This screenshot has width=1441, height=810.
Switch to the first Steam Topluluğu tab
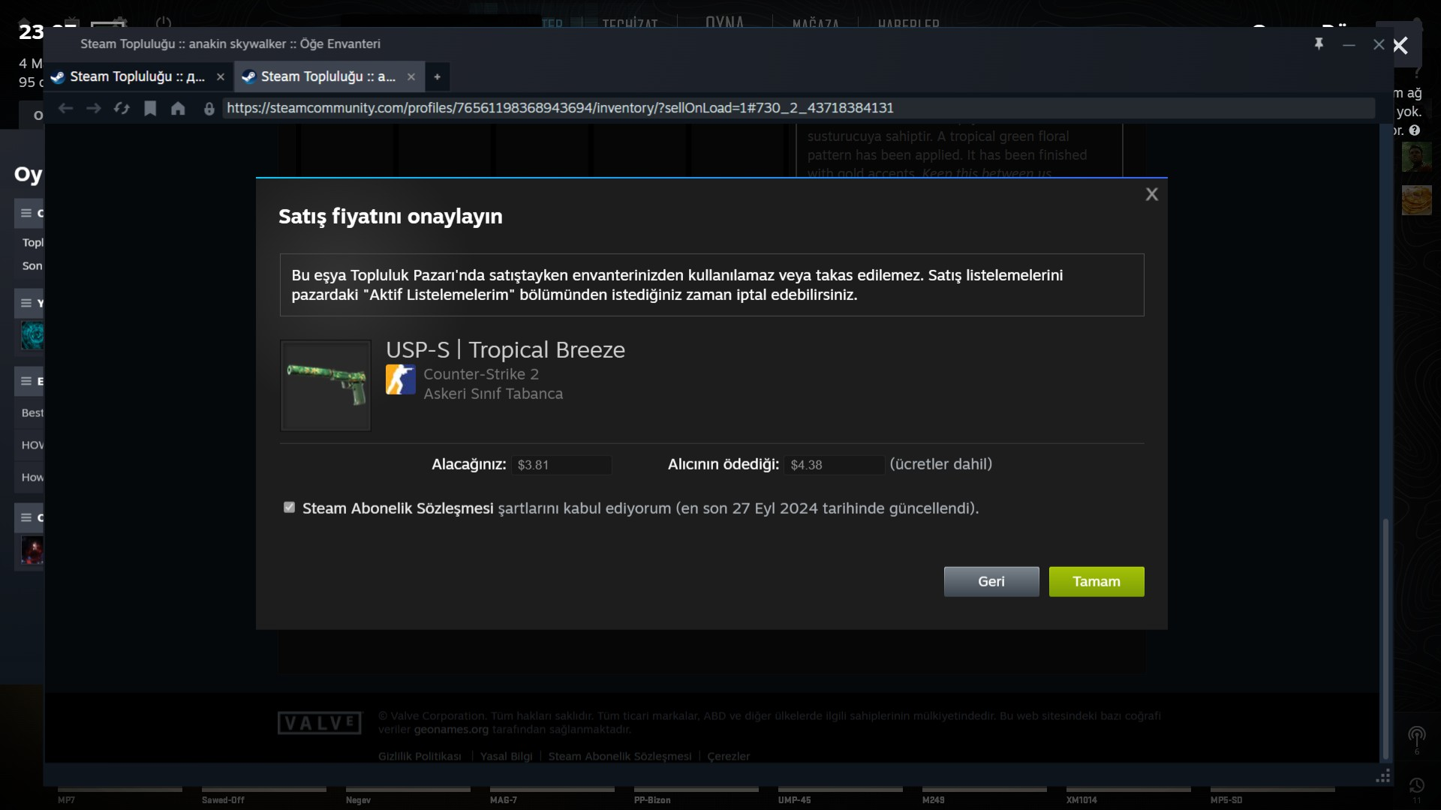click(137, 76)
